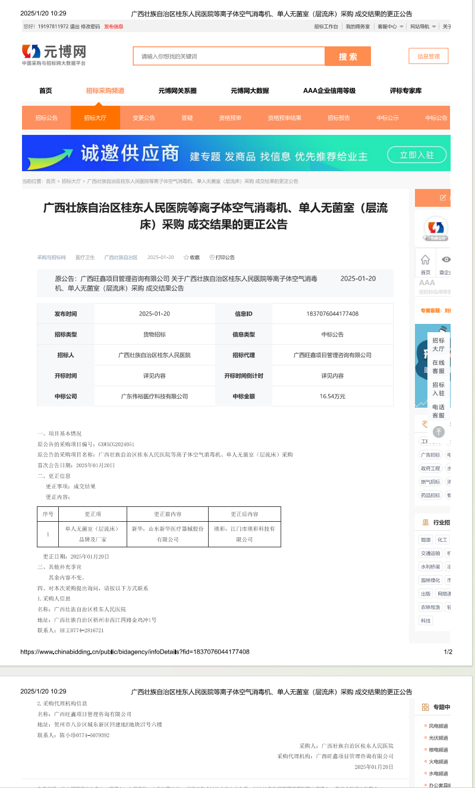The width and height of the screenshot is (475, 788).
Task: Click the 元博网 logo
Action: pyautogui.click(x=54, y=54)
